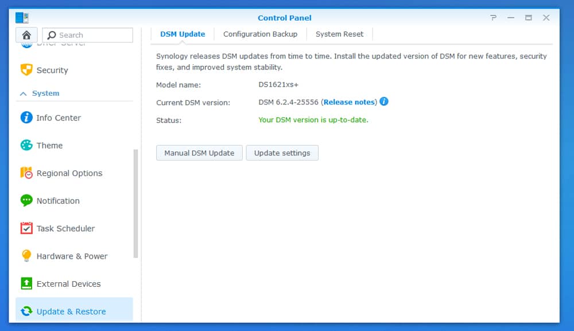This screenshot has height=331, width=574.
Task: Click the sidebar vertical scrollbar
Action: tap(136, 203)
